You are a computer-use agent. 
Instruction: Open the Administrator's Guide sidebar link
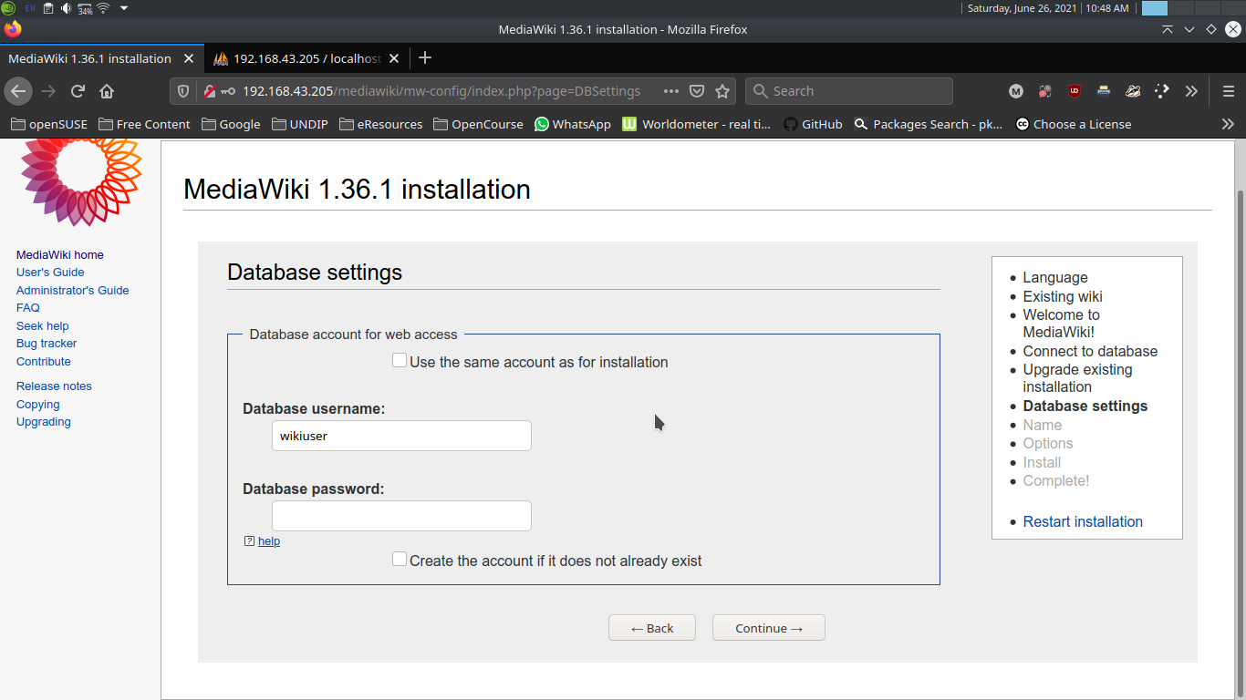coord(73,291)
